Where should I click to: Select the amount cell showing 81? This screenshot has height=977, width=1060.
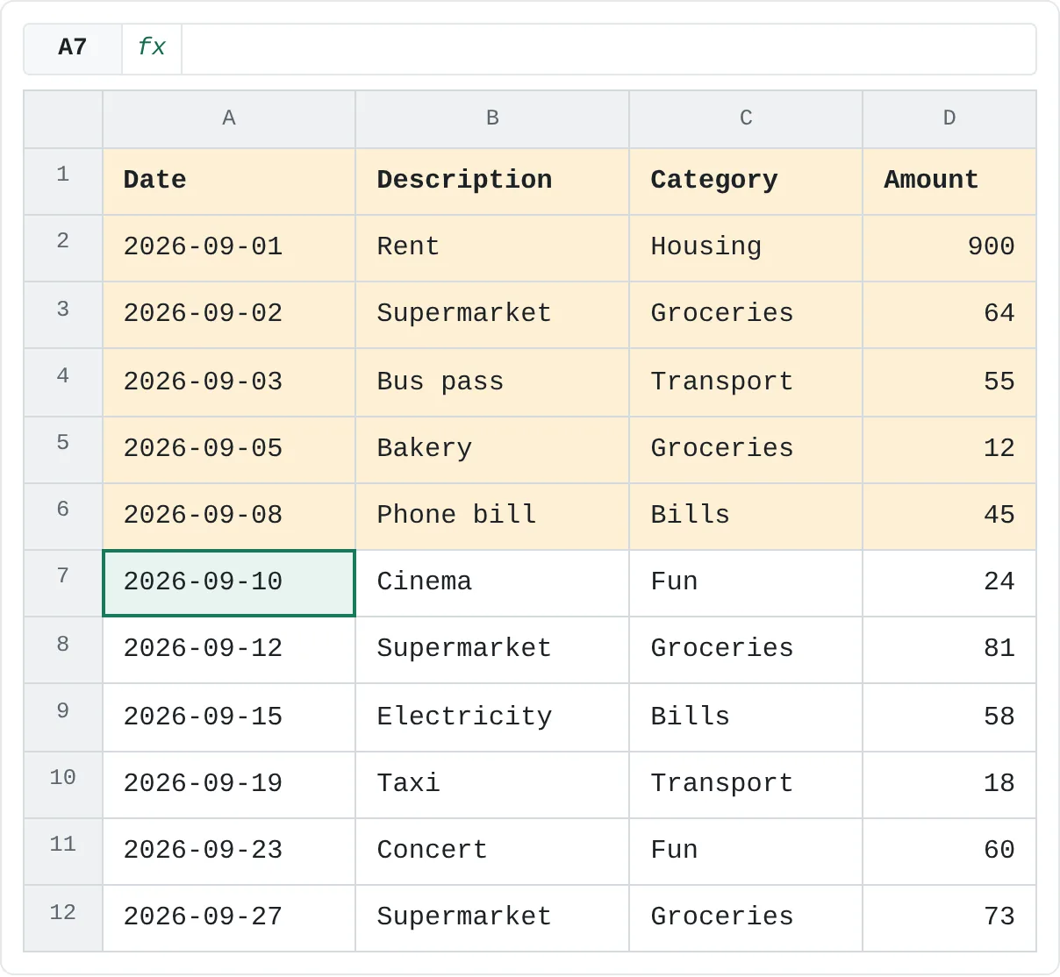click(949, 650)
